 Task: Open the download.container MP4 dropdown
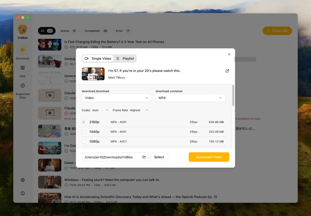tap(190, 98)
